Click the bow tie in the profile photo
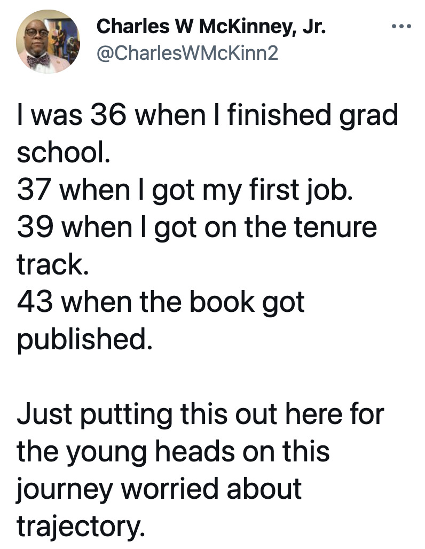Image resolution: width=425 pixels, height=549 pixels. [38, 61]
